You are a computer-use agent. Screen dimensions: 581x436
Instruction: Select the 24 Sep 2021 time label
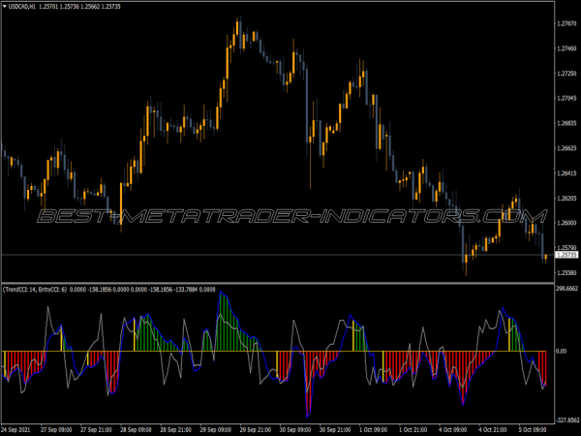[x=19, y=428]
